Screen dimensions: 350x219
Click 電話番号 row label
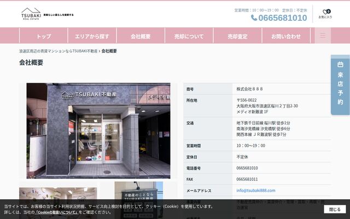[x=194, y=168]
